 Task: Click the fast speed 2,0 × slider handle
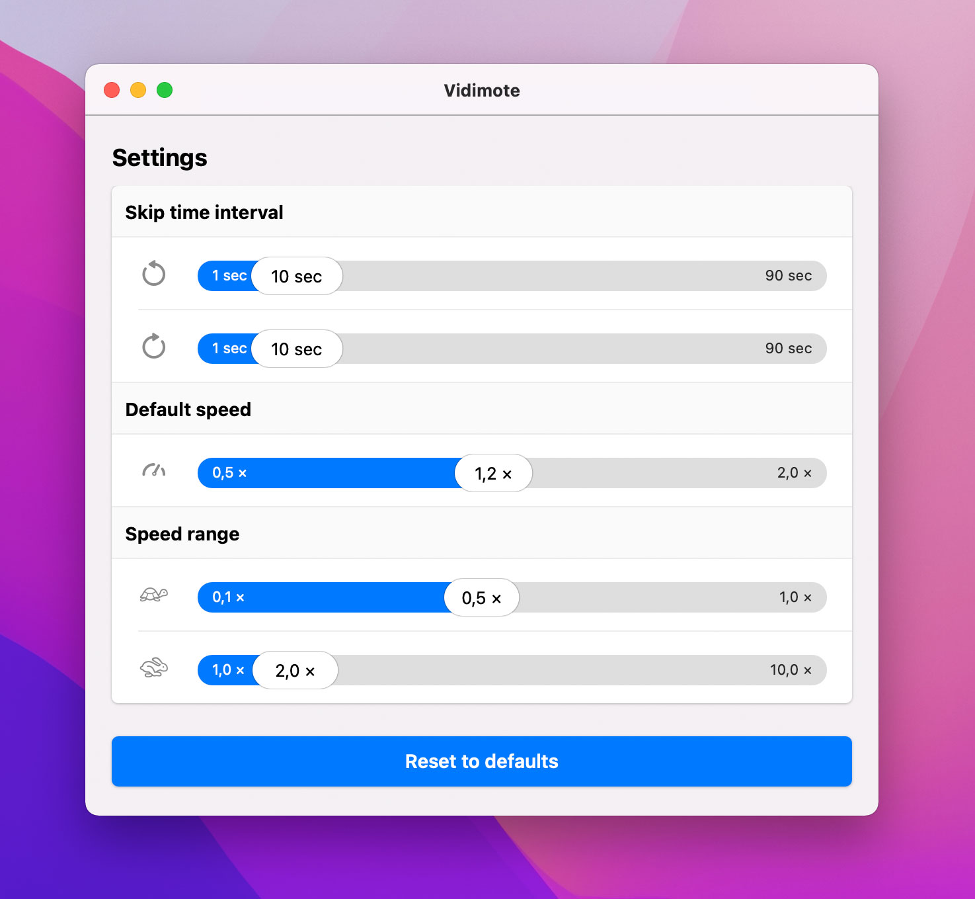coord(295,670)
